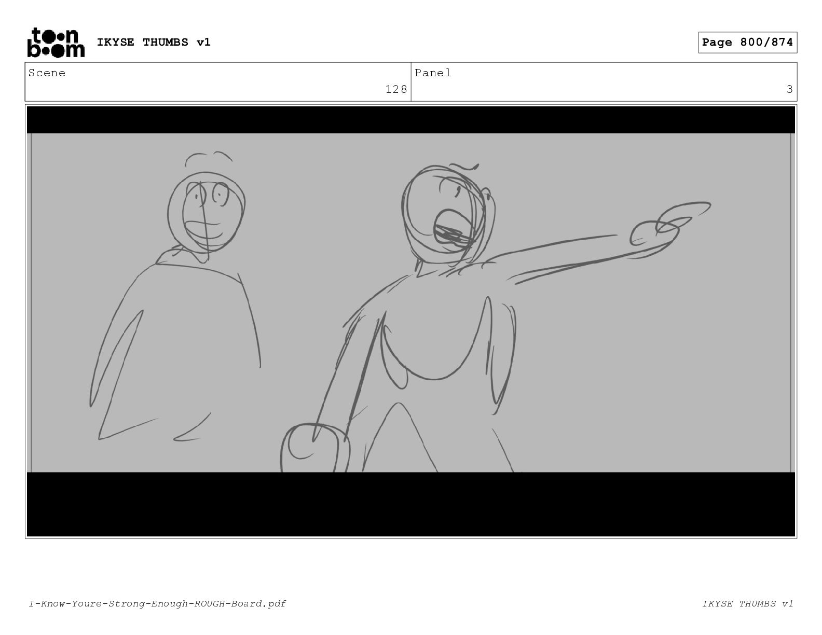Click the file name 'I-Know-Youre-Strong-Enough-ROUGH-Board.pdf'

point(157,603)
